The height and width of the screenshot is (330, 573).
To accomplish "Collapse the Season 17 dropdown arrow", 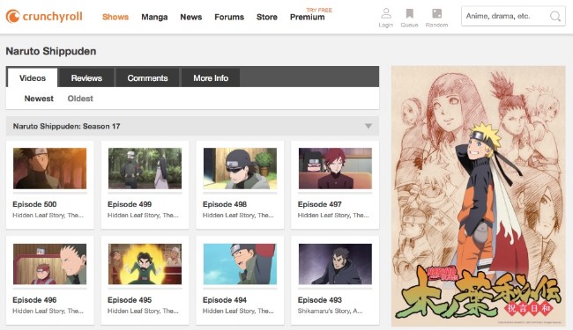I will click(x=368, y=126).
